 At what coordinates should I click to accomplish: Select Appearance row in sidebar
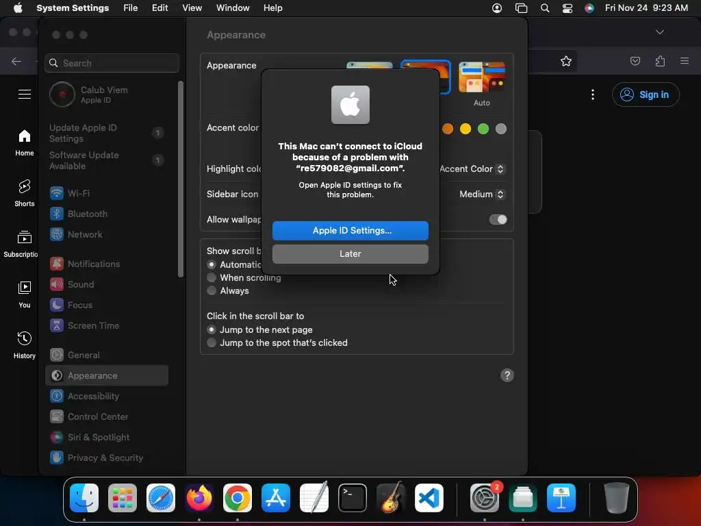106,376
